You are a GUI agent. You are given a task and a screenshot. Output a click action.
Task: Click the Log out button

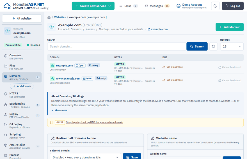[x=233, y=6]
